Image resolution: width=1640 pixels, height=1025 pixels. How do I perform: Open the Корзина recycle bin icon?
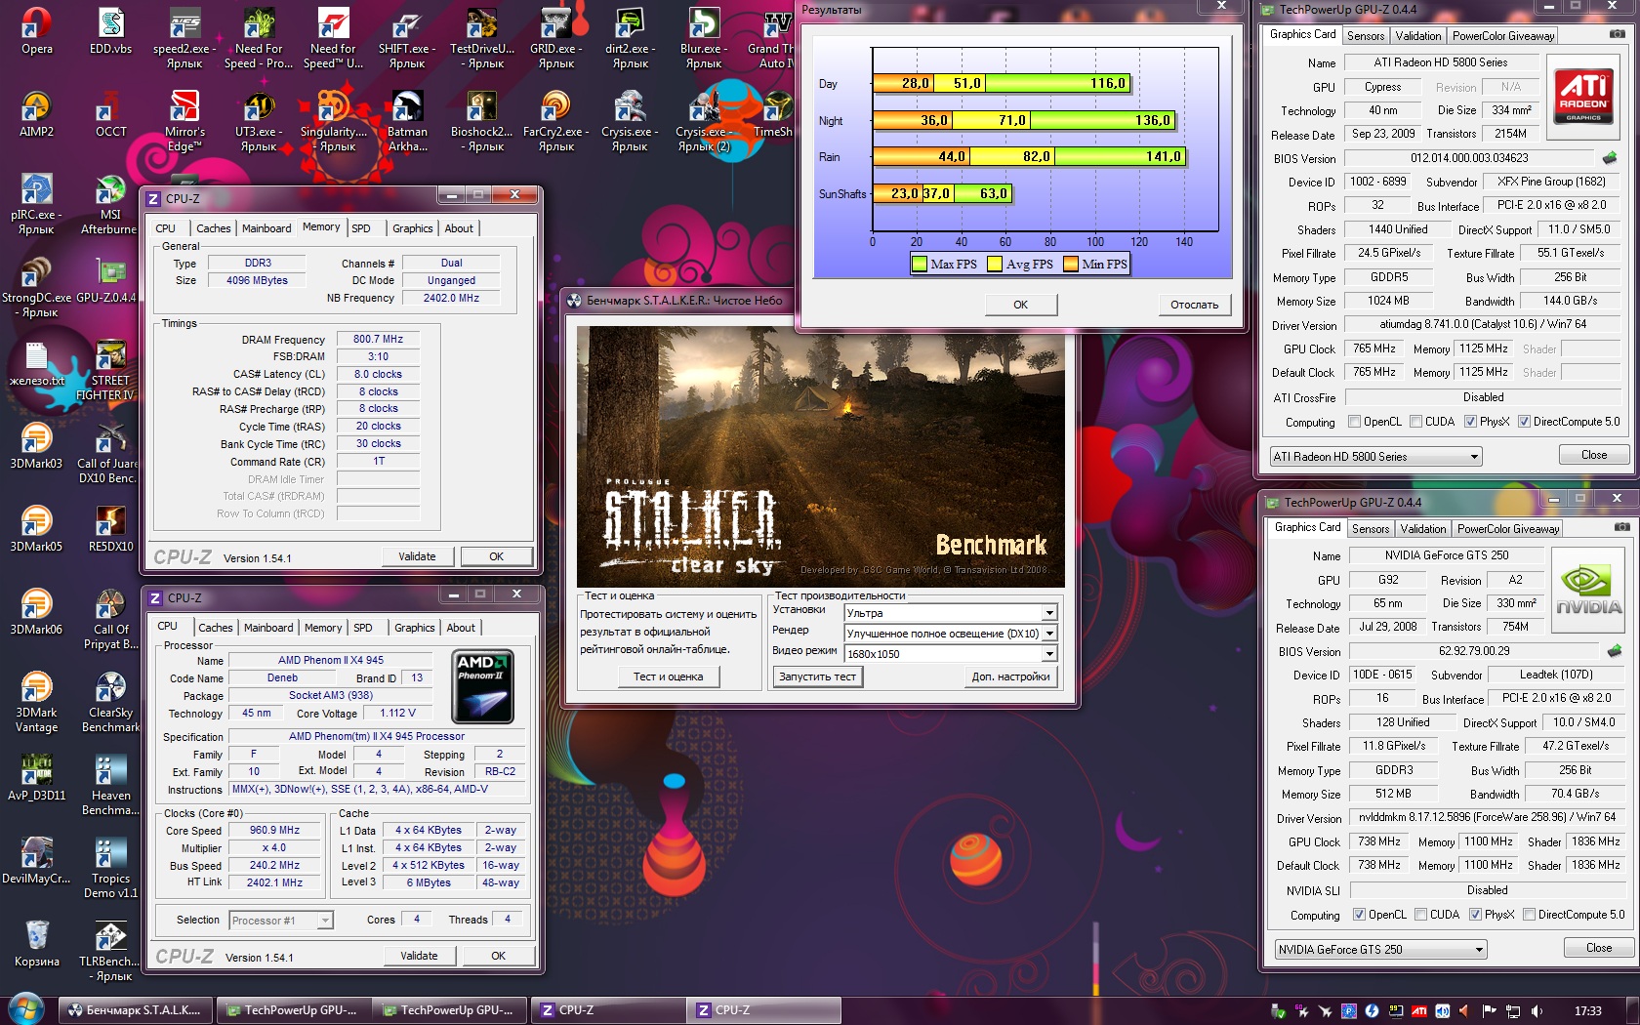point(36,944)
